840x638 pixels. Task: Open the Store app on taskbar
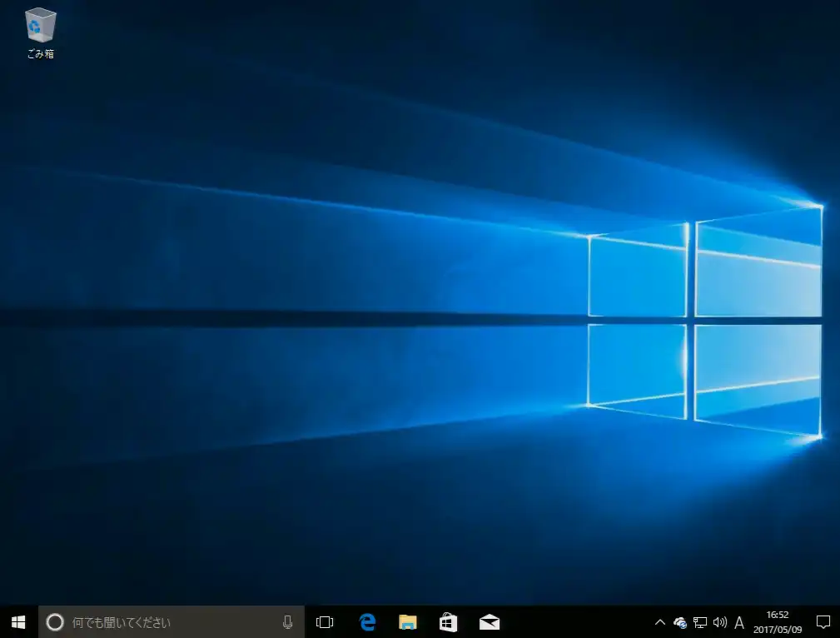pos(449,622)
